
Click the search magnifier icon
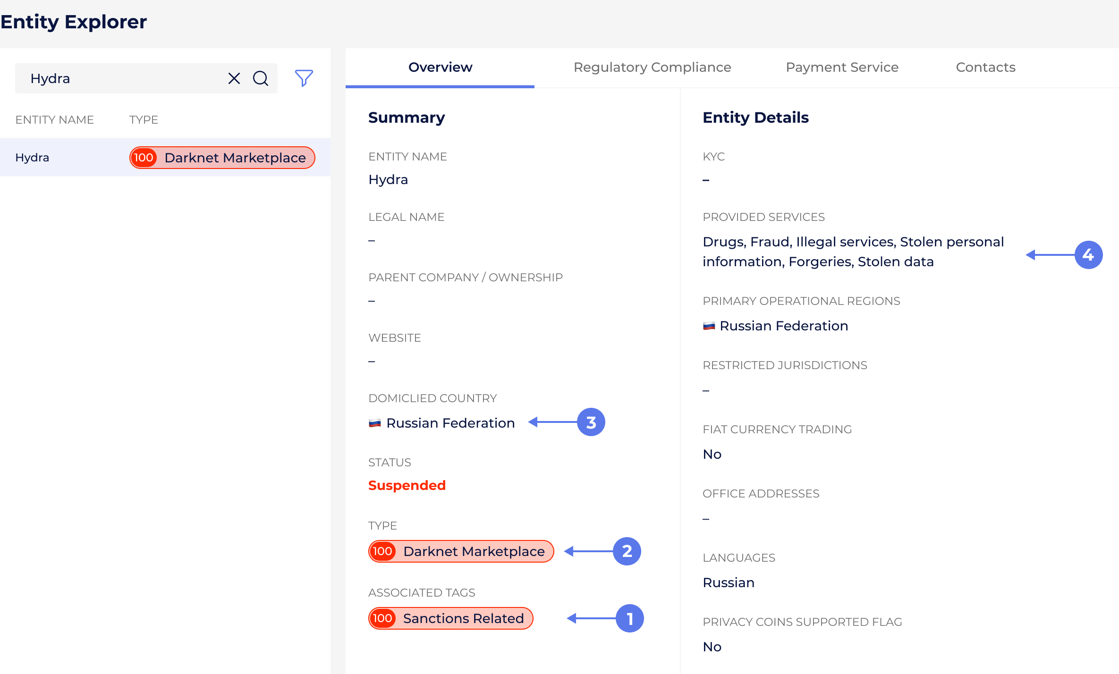261,78
